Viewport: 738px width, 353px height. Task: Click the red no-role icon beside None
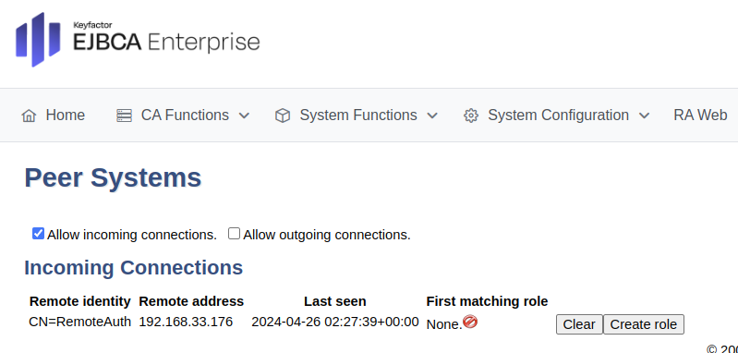click(470, 322)
